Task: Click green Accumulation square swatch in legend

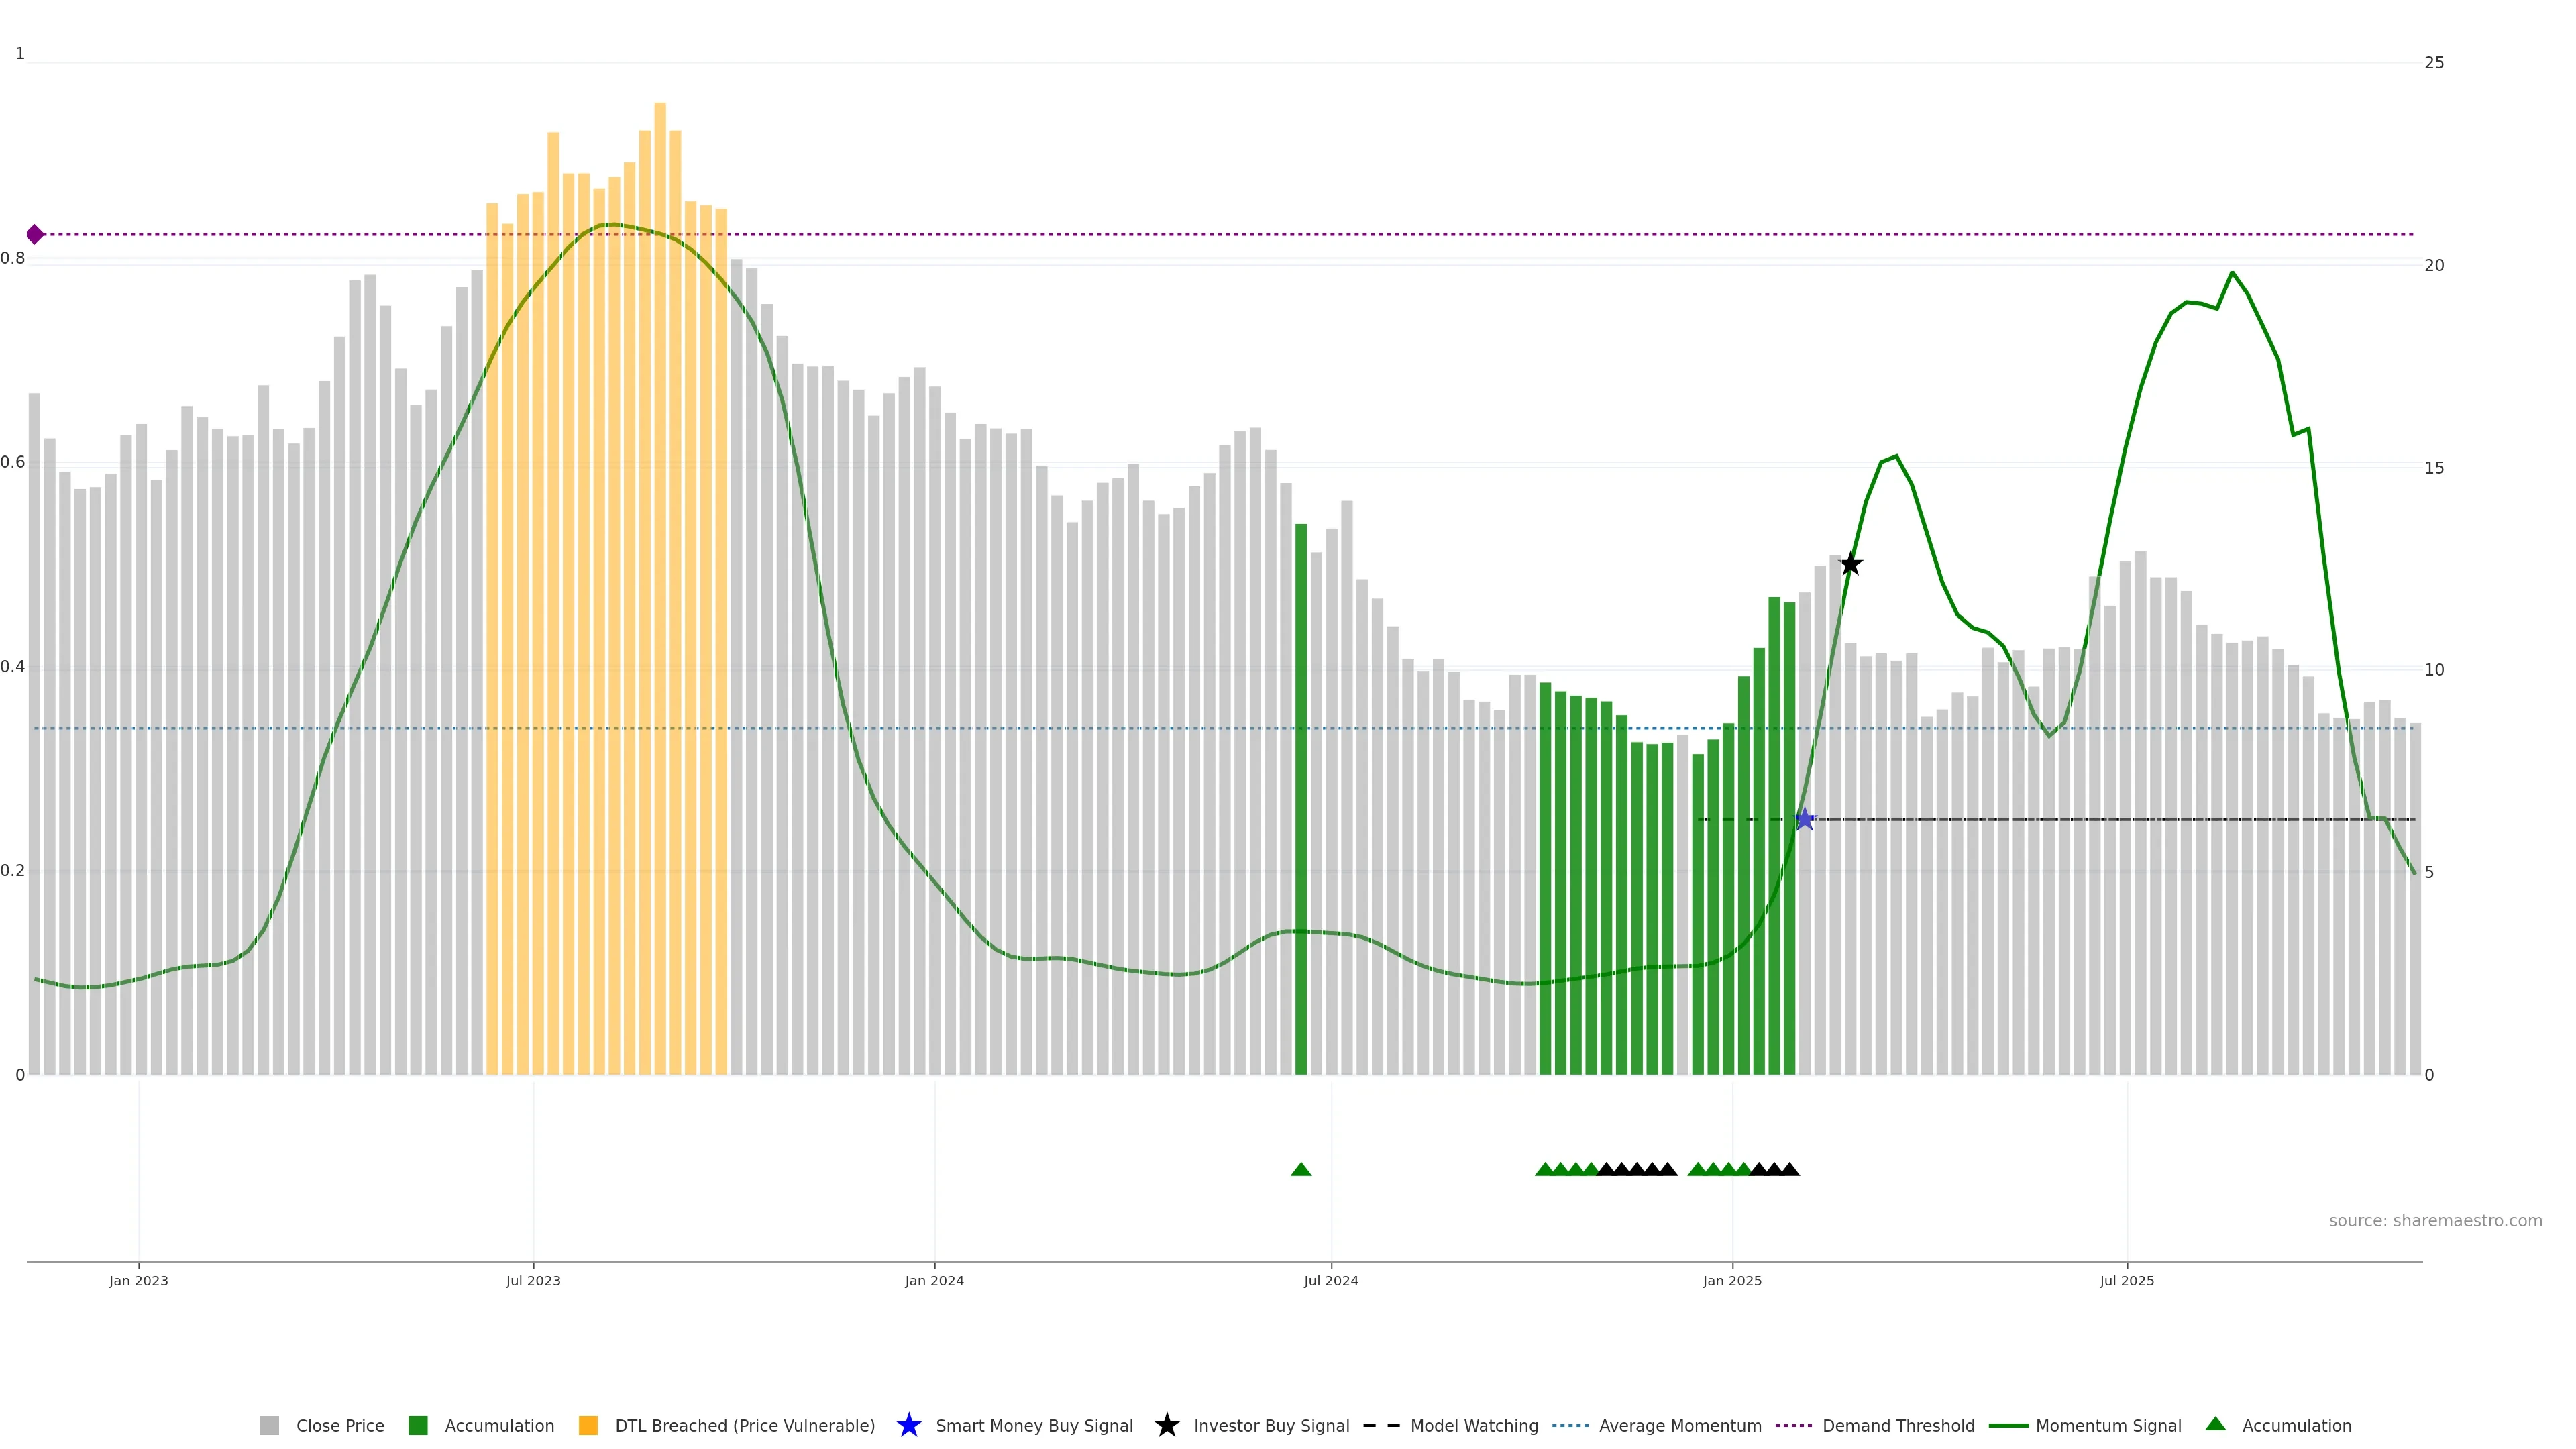Action: coord(418,1425)
